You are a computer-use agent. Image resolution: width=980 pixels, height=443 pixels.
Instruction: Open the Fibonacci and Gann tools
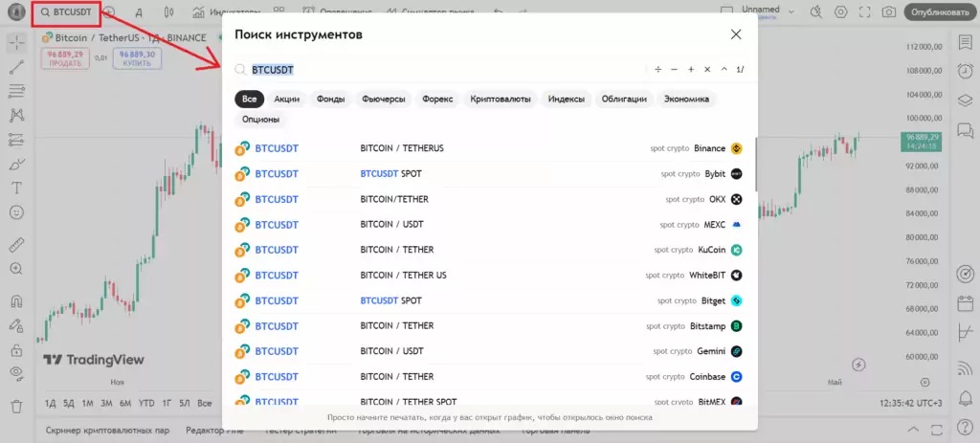coord(17,91)
